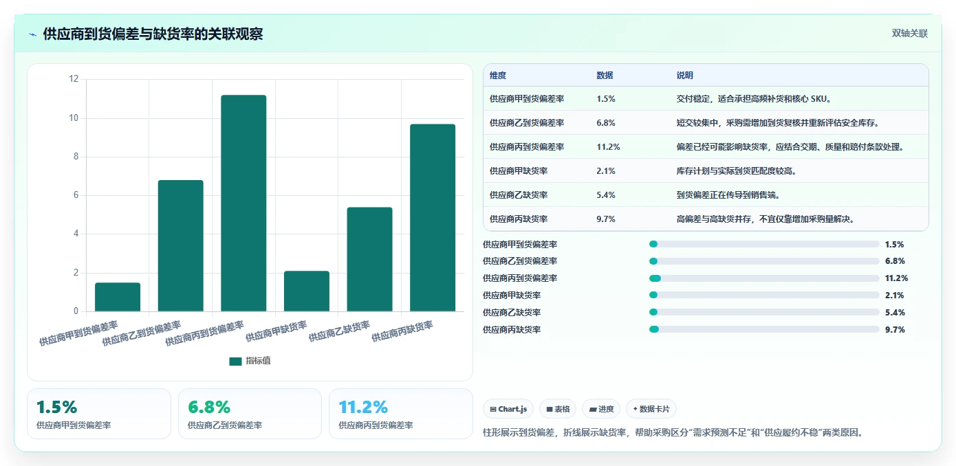The height and width of the screenshot is (466, 956).
Task: Click the pulse icon beside the panel title
Action: click(33, 34)
